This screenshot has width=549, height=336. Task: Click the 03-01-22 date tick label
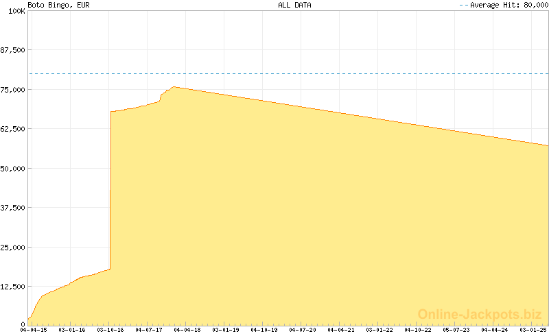379,330
